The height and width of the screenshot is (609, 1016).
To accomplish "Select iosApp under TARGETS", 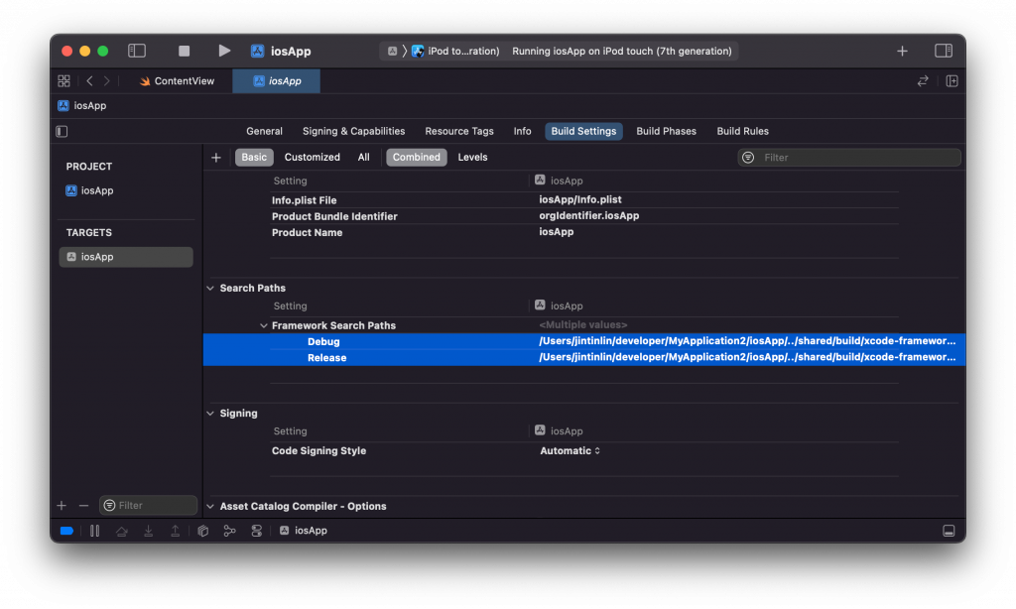I will pos(126,257).
